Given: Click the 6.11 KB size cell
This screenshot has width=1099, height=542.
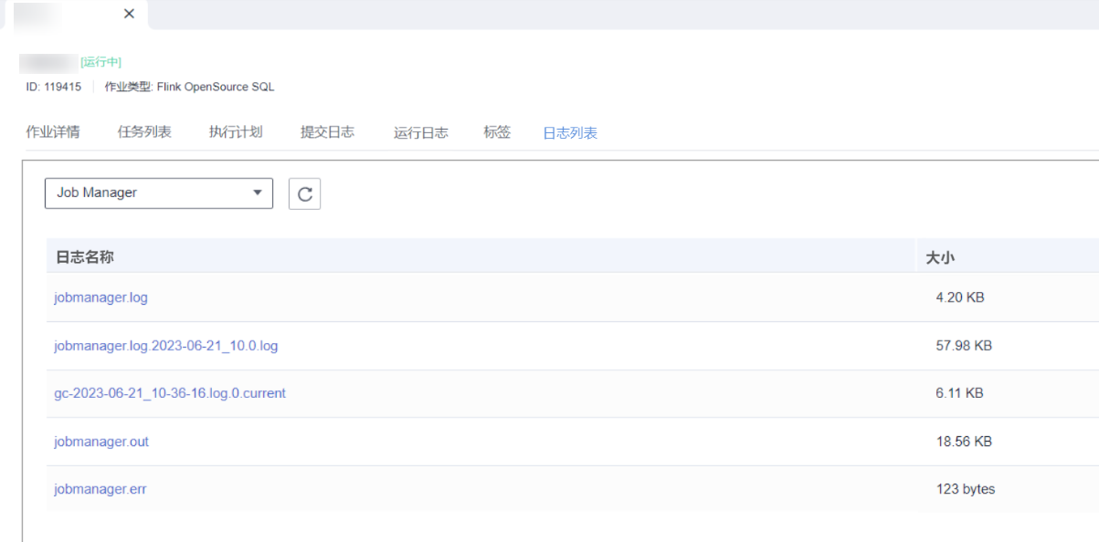Looking at the screenshot, I should tap(959, 393).
